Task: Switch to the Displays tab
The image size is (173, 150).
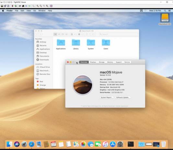Action: click(x=93, y=62)
